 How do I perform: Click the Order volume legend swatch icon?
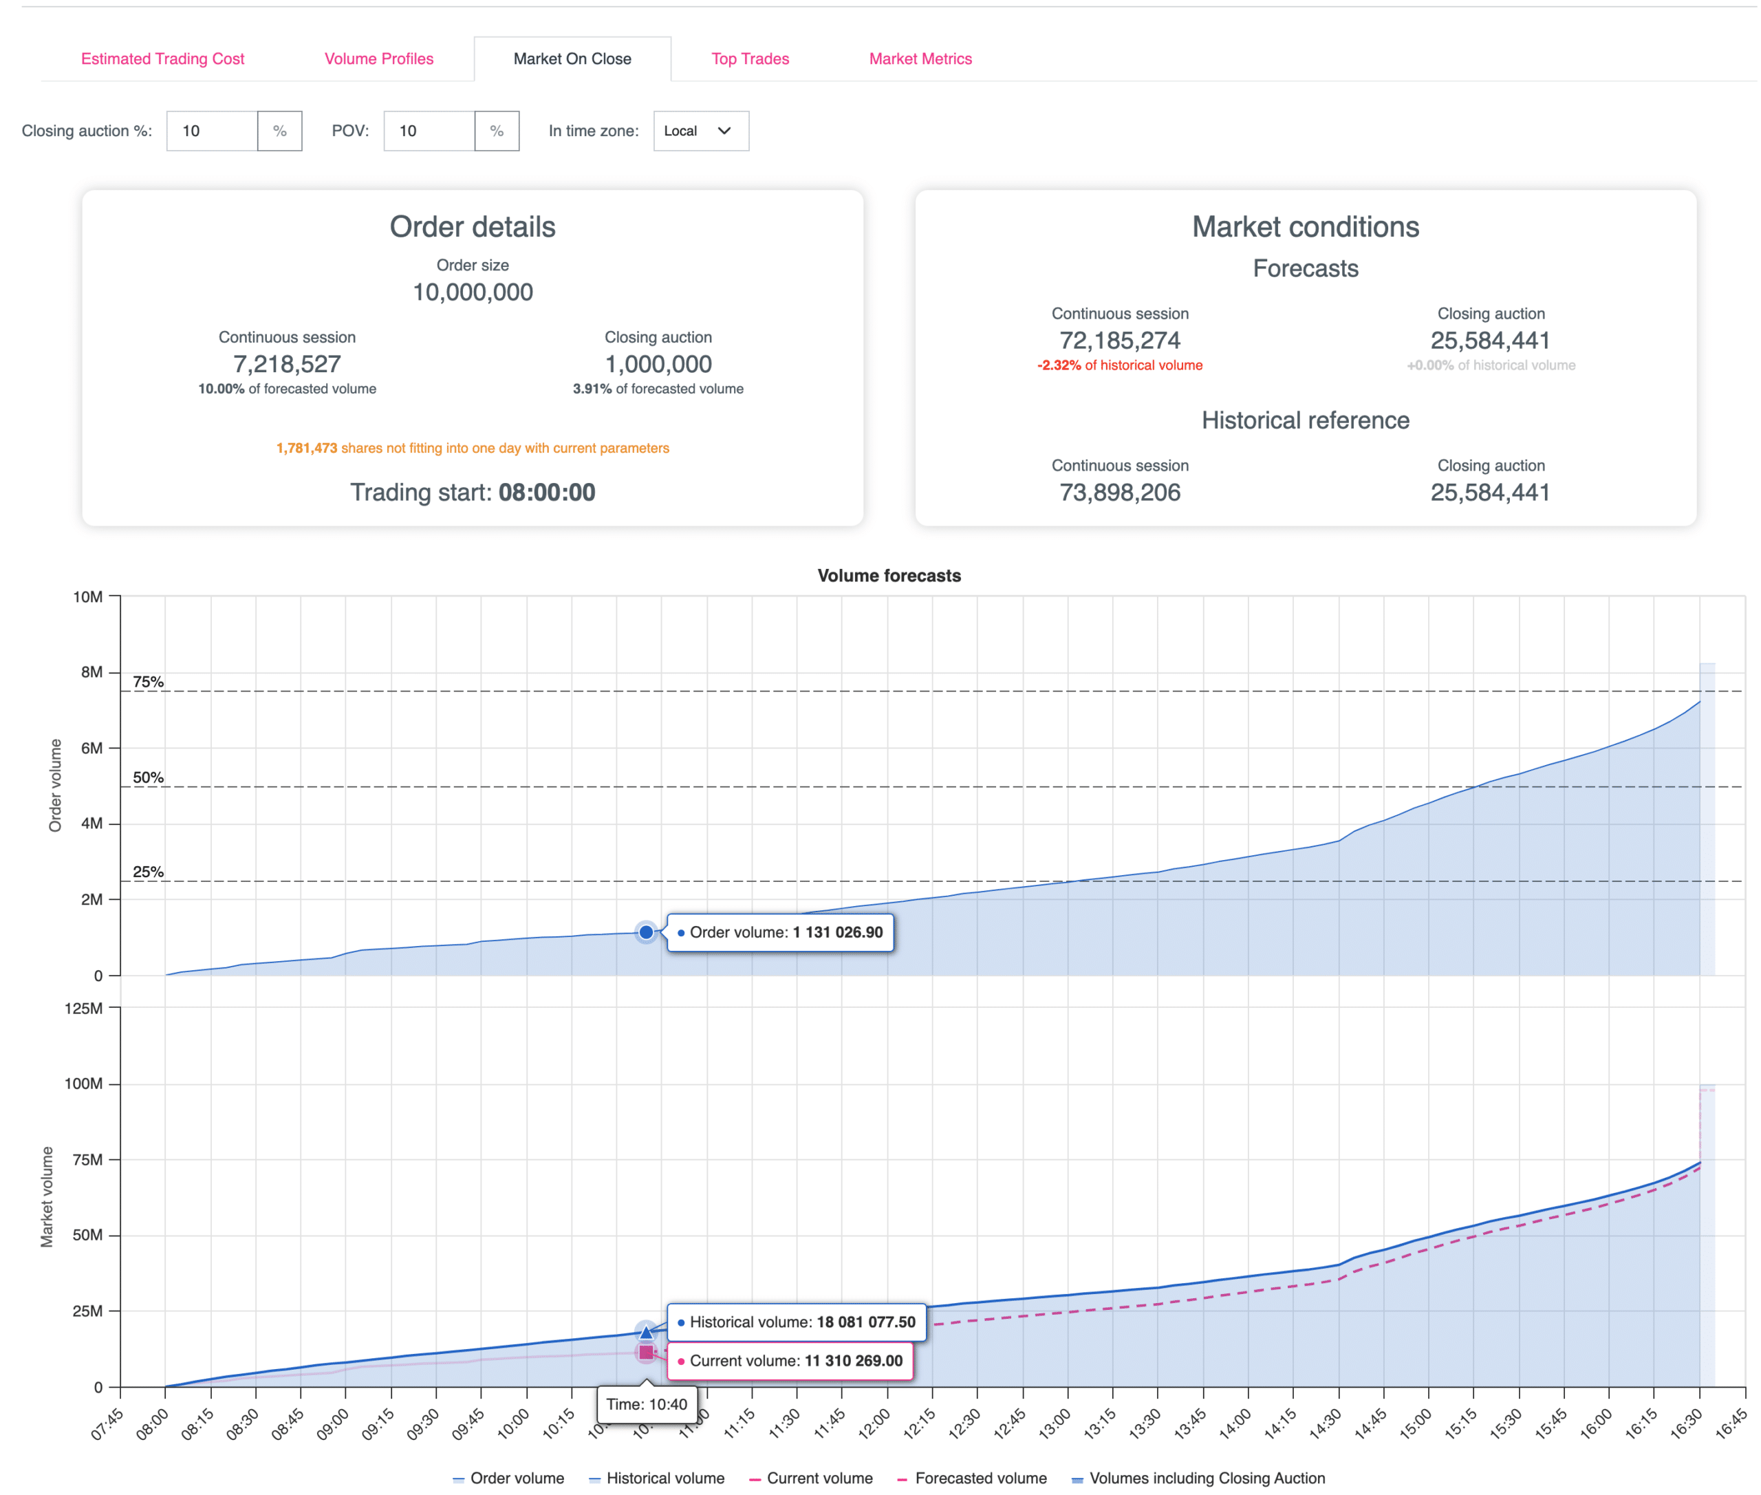point(458,1479)
